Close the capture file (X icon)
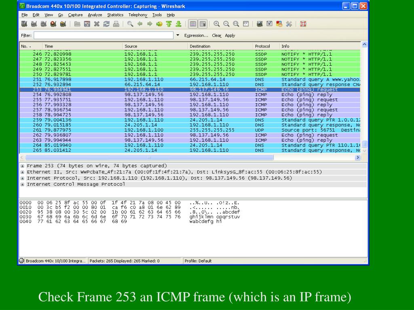This screenshot has height=310, width=414. pyautogui.click(x=97, y=24)
